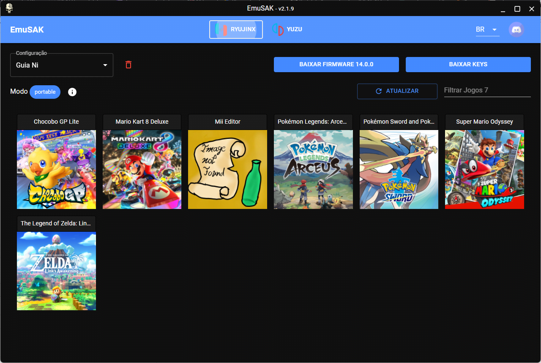Click the Baixar Keys button
Image resolution: width=541 pixels, height=363 pixels.
[468, 65]
